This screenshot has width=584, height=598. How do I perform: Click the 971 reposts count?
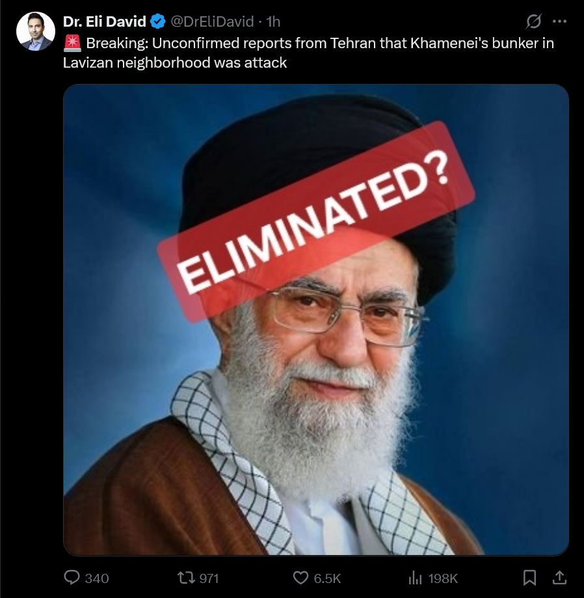tap(209, 578)
